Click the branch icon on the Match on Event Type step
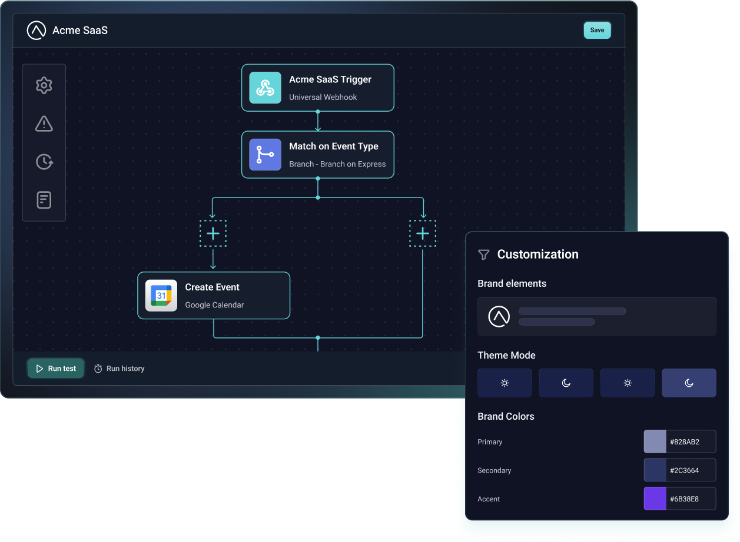Viewport: 740px width, 542px height. pyautogui.click(x=265, y=155)
